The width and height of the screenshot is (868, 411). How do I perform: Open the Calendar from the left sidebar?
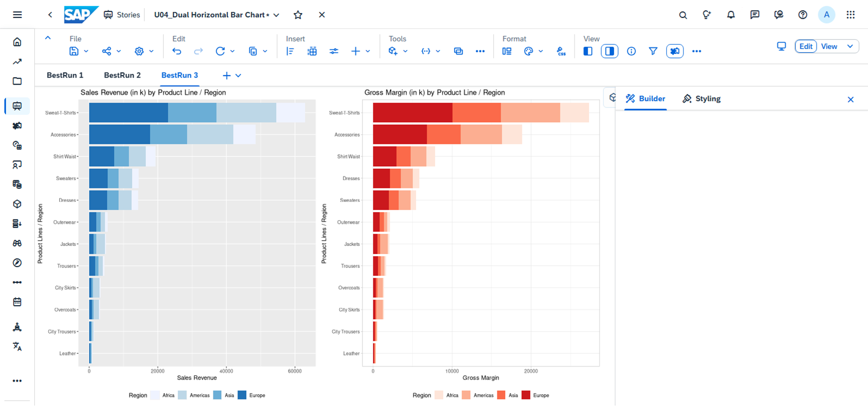17,302
